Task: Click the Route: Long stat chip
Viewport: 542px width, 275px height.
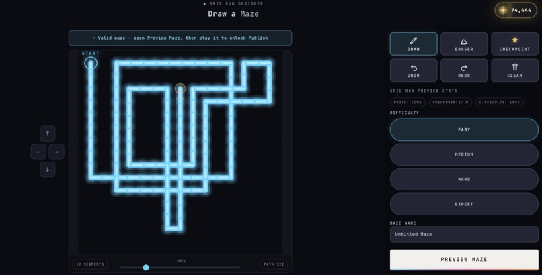Action: [408, 103]
